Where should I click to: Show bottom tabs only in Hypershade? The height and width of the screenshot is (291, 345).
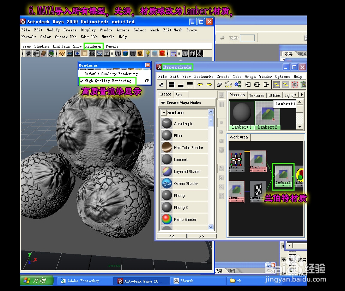(x=181, y=85)
